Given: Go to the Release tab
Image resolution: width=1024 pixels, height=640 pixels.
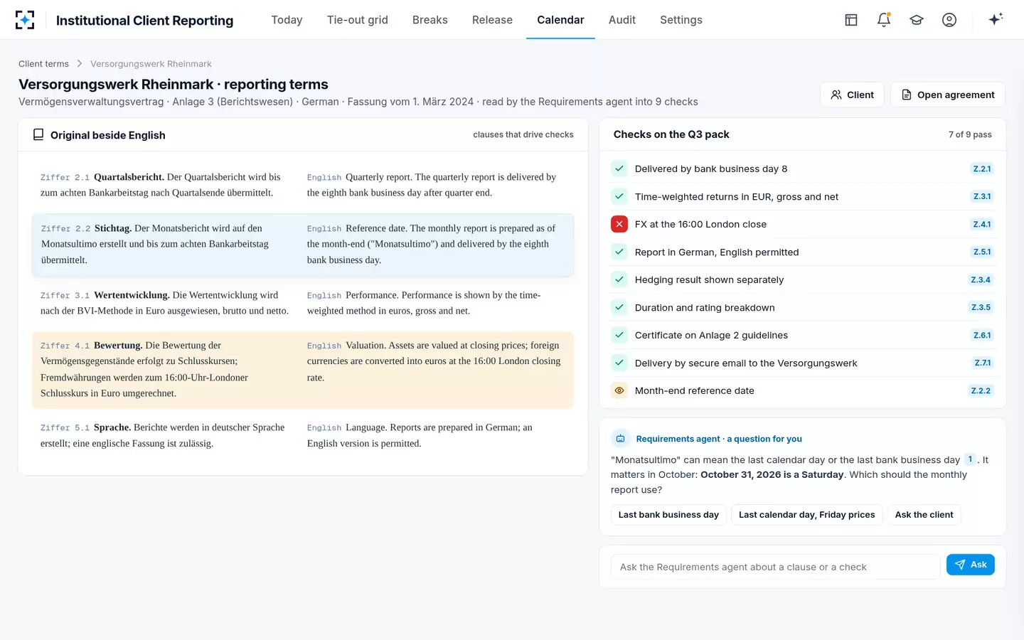Looking at the screenshot, I should [x=492, y=20].
